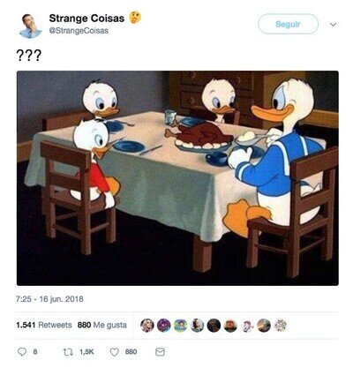Click the reply speech bubble icon

coord(22,352)
